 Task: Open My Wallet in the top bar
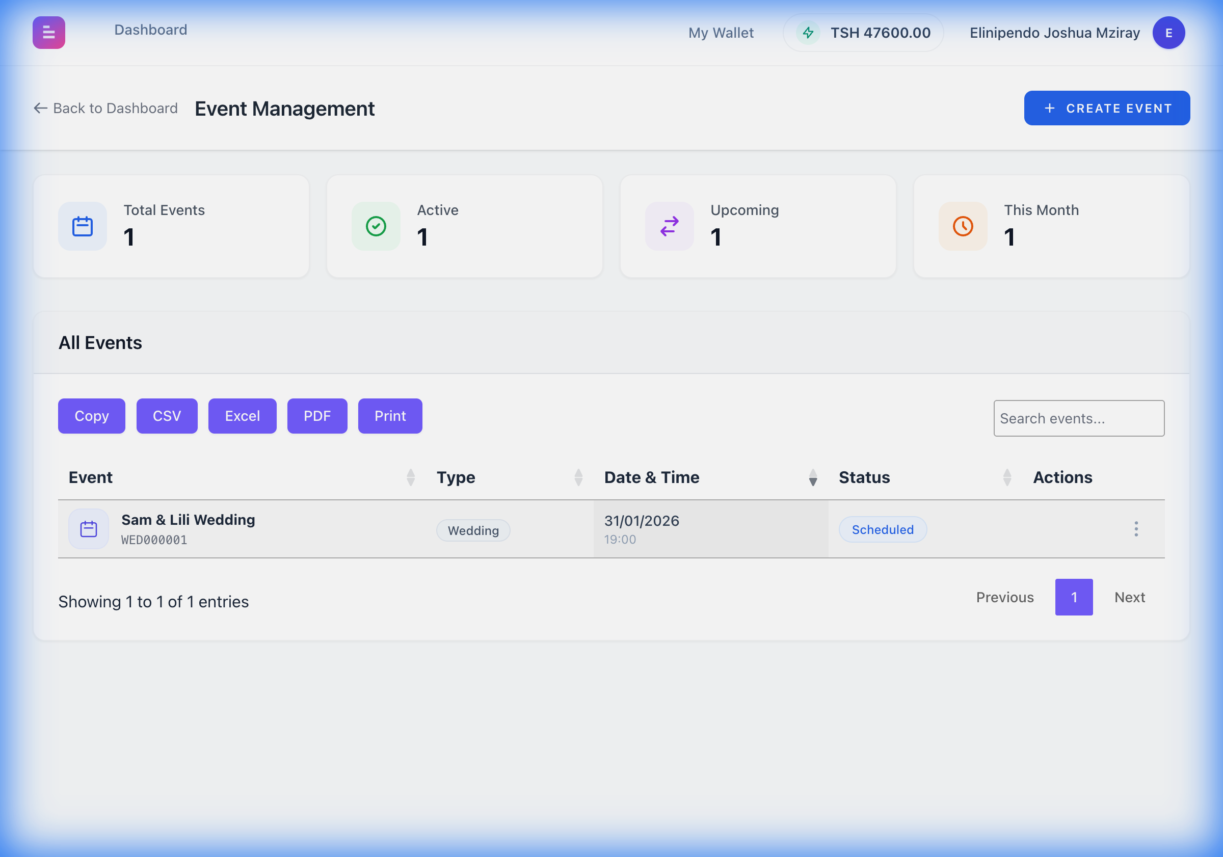tap(721, 33)
